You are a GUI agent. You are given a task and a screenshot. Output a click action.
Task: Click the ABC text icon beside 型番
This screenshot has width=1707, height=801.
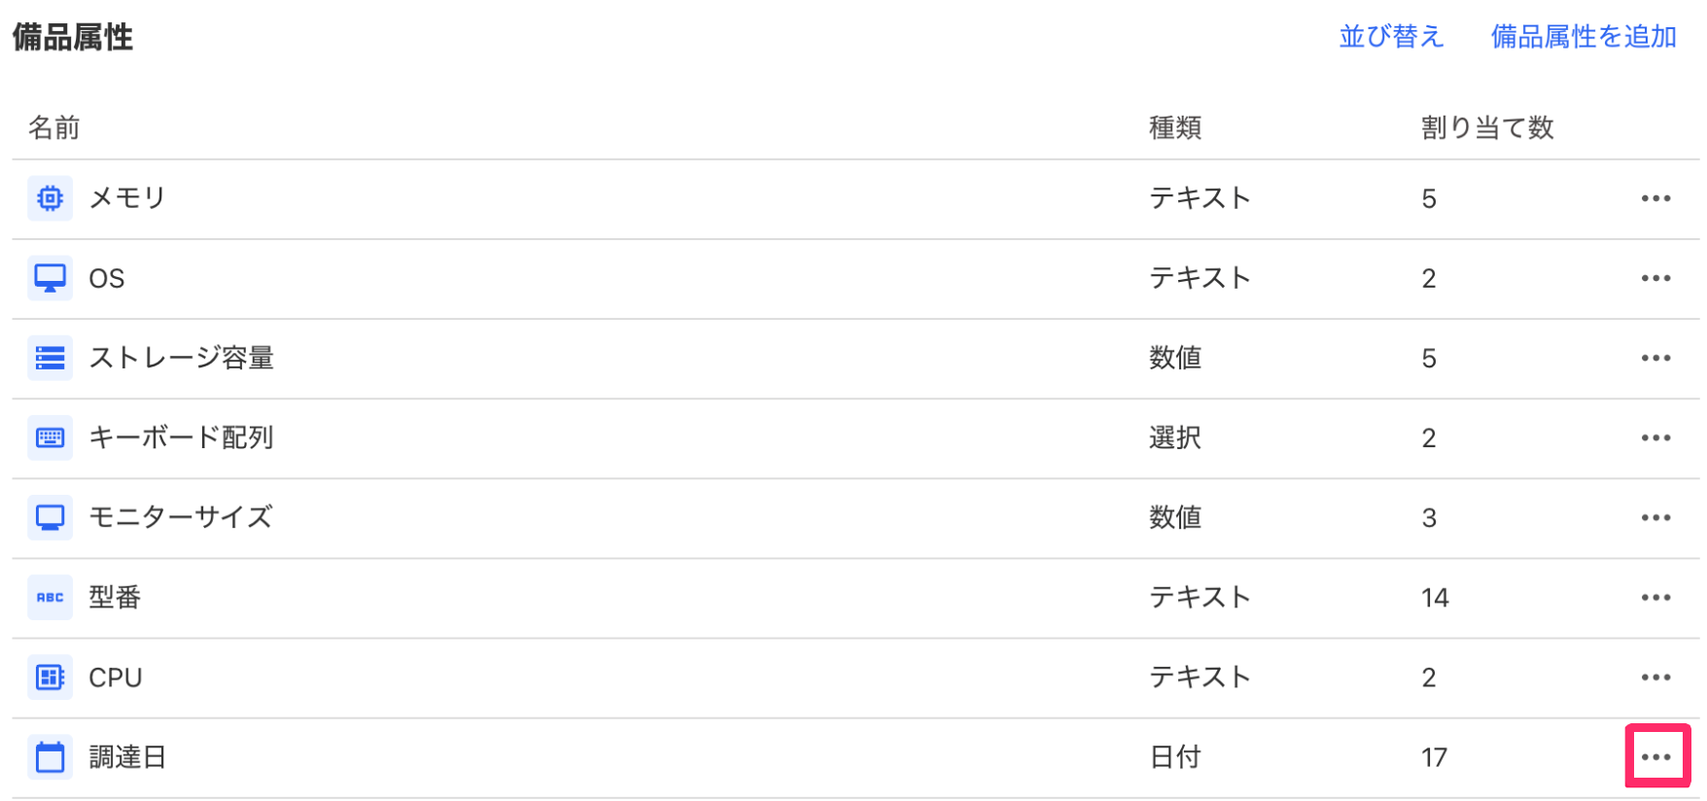point(50,597)
